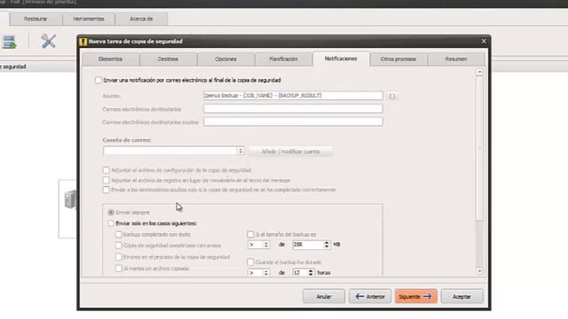Select the Notificaciones tab
Viewport: 568px width, 319px height.
(x=341, y=58)
